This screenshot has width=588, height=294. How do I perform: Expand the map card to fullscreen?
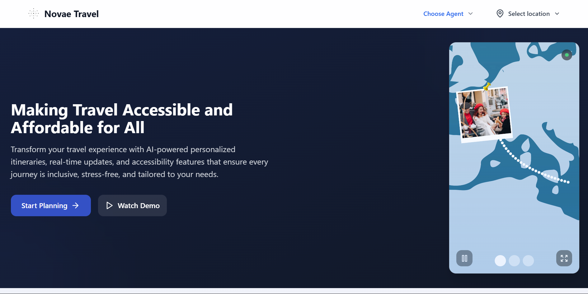point(564,258)
